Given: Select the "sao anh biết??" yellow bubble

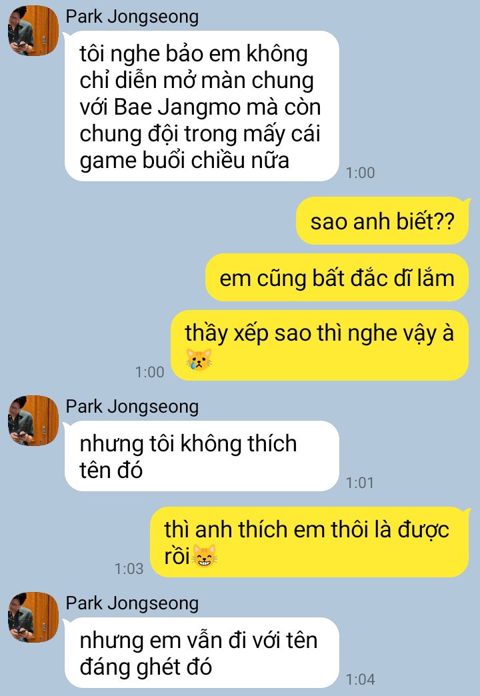Looking at the screenshot, I should pos(382,221).
